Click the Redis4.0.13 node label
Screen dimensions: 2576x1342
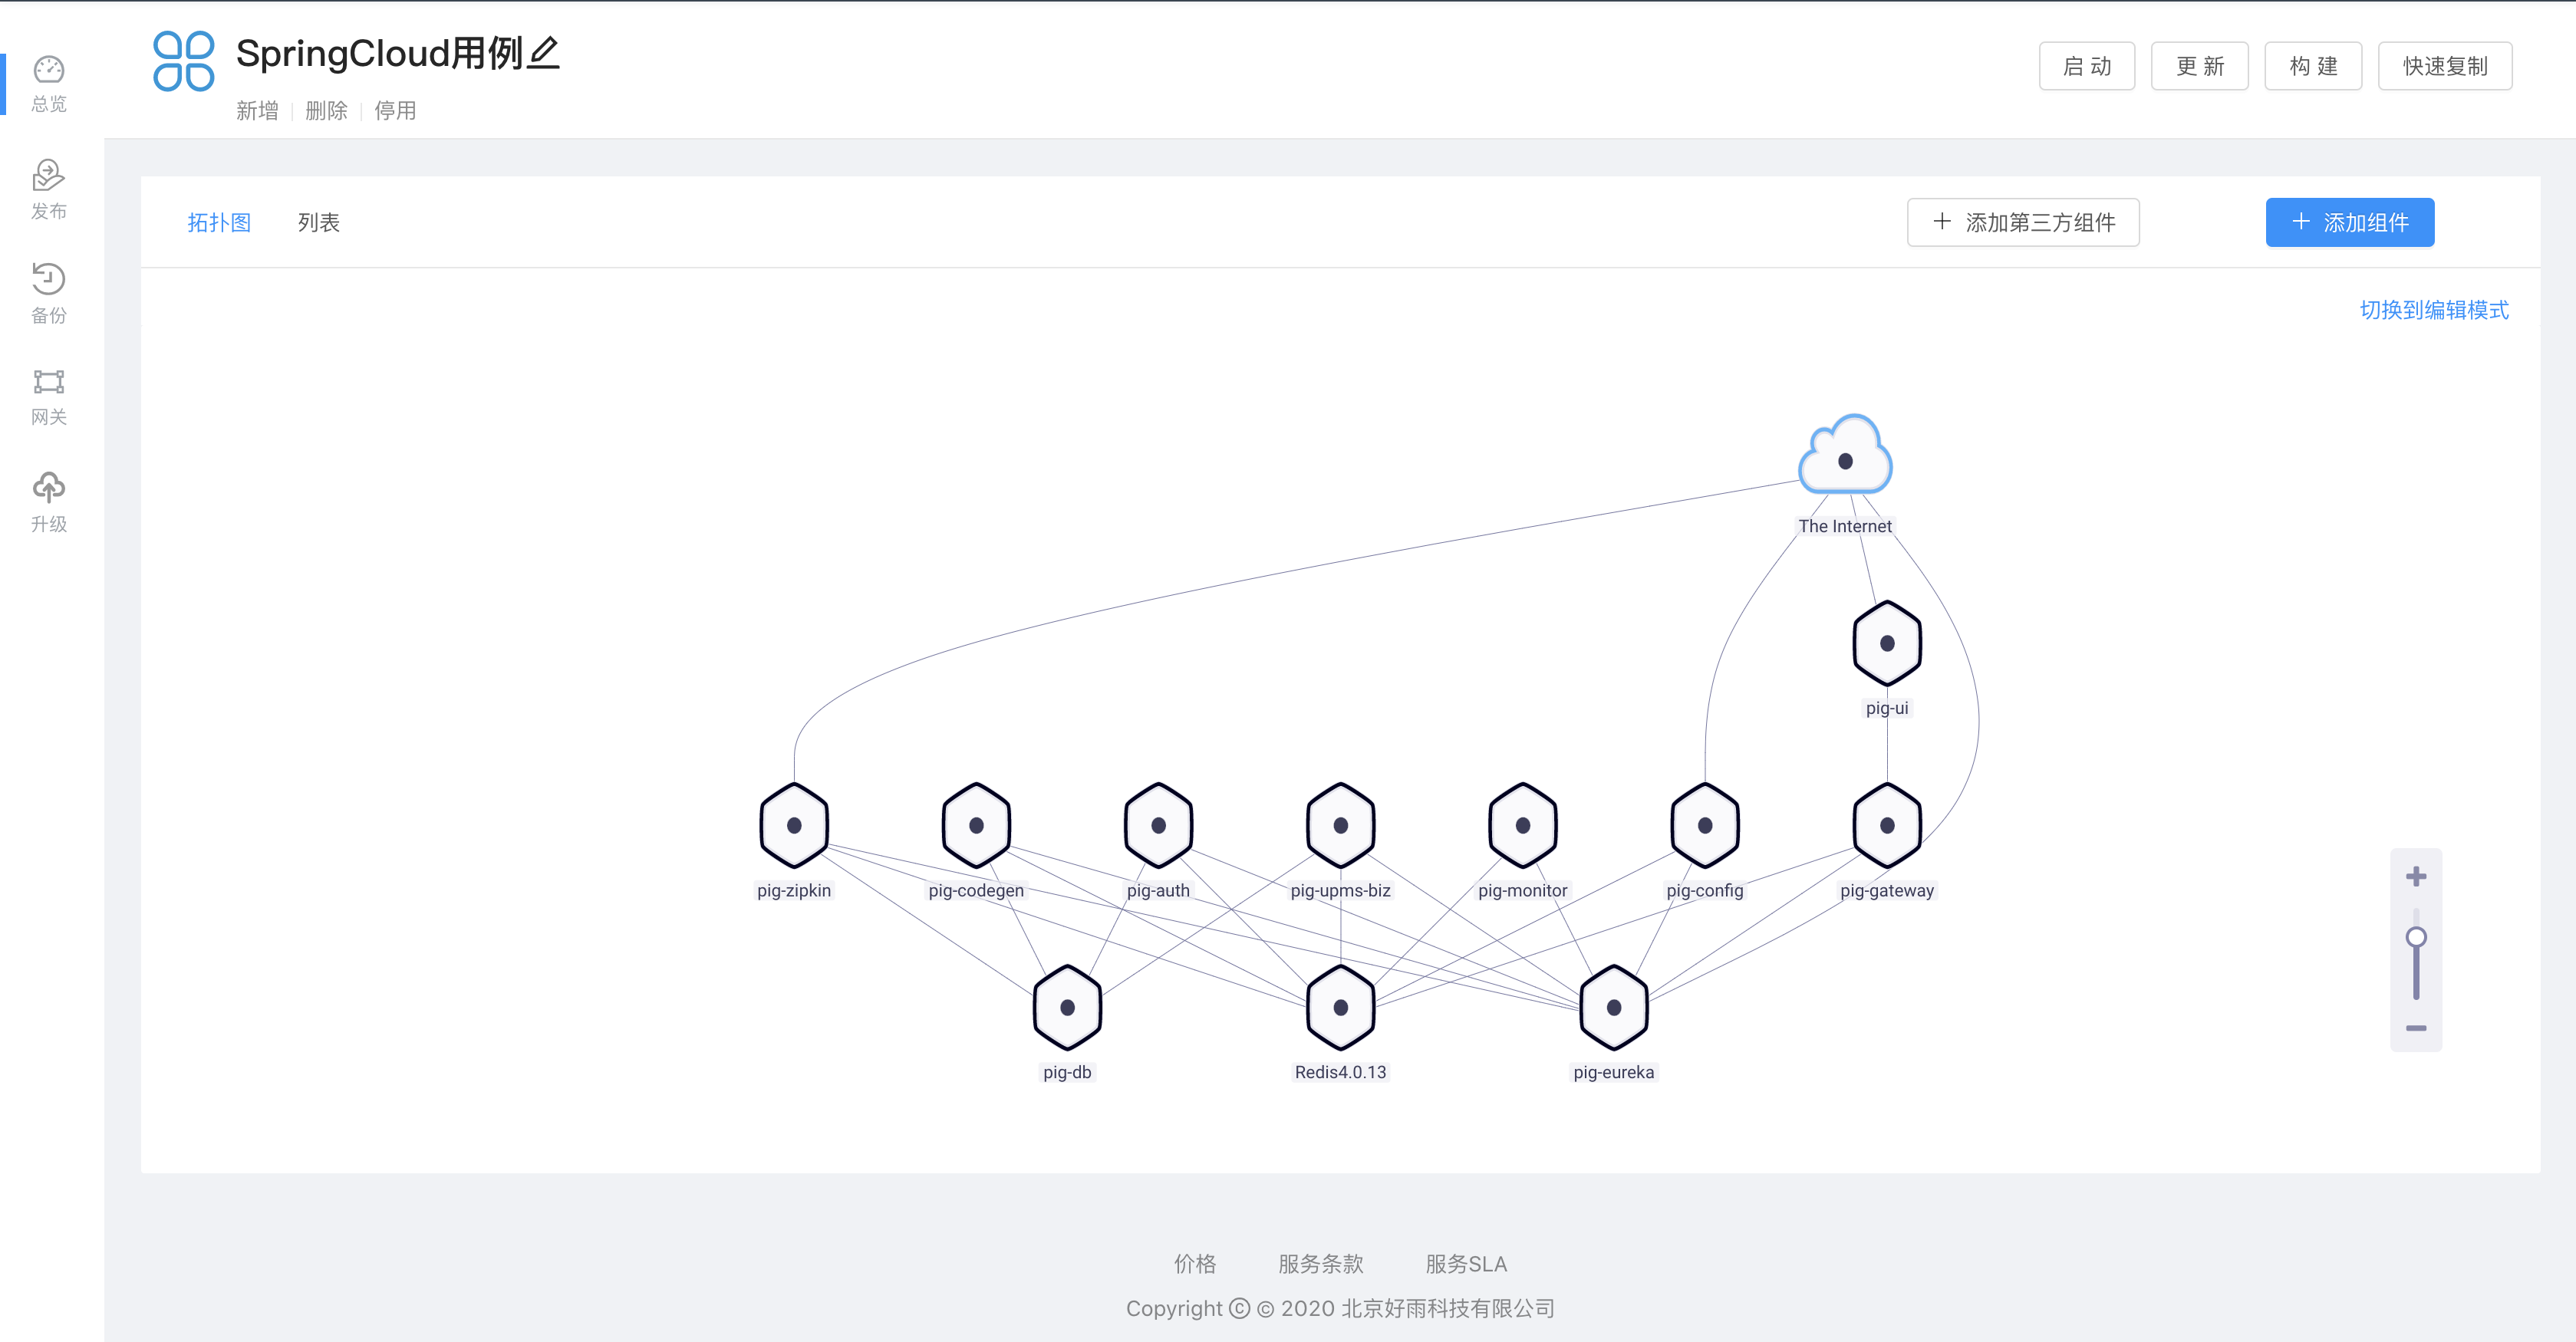1341,1072
